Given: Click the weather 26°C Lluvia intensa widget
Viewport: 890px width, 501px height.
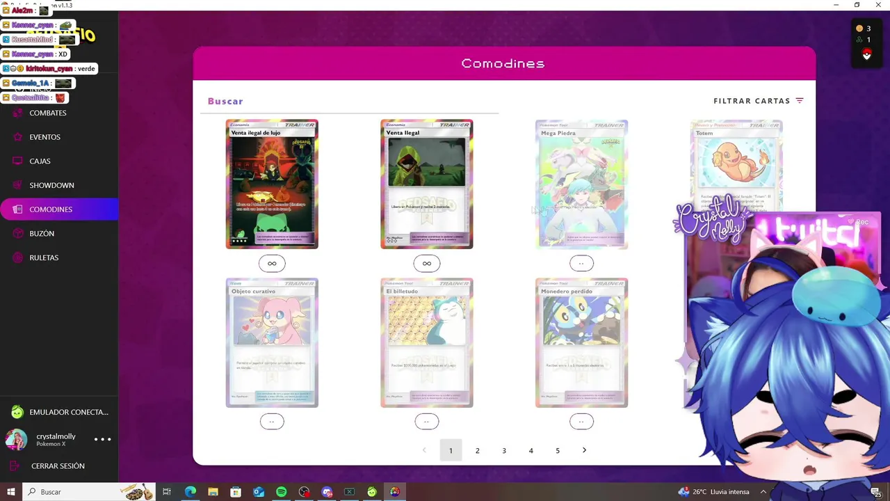Looking at the screenshot, I should pyautogui.click(x=713, y=492).
